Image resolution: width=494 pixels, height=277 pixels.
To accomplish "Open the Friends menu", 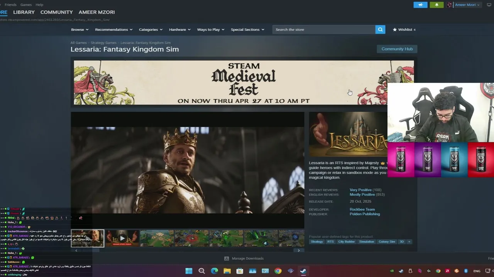I will click(x=10, y=5).
